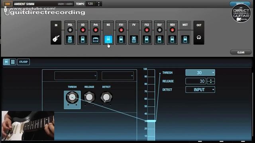The image size is (255, 143).
Task: Click the TEMPO value field showing 120
Action: (91, 4)
